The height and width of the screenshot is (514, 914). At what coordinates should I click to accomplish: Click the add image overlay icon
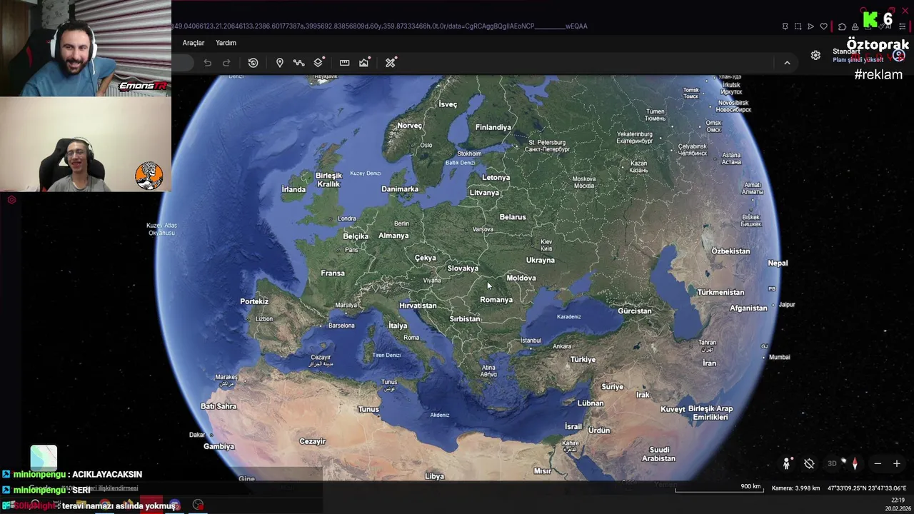(x=364, y=63)
